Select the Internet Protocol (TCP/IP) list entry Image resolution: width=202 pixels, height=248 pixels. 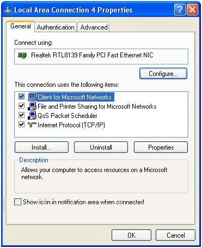pos(71,125)
